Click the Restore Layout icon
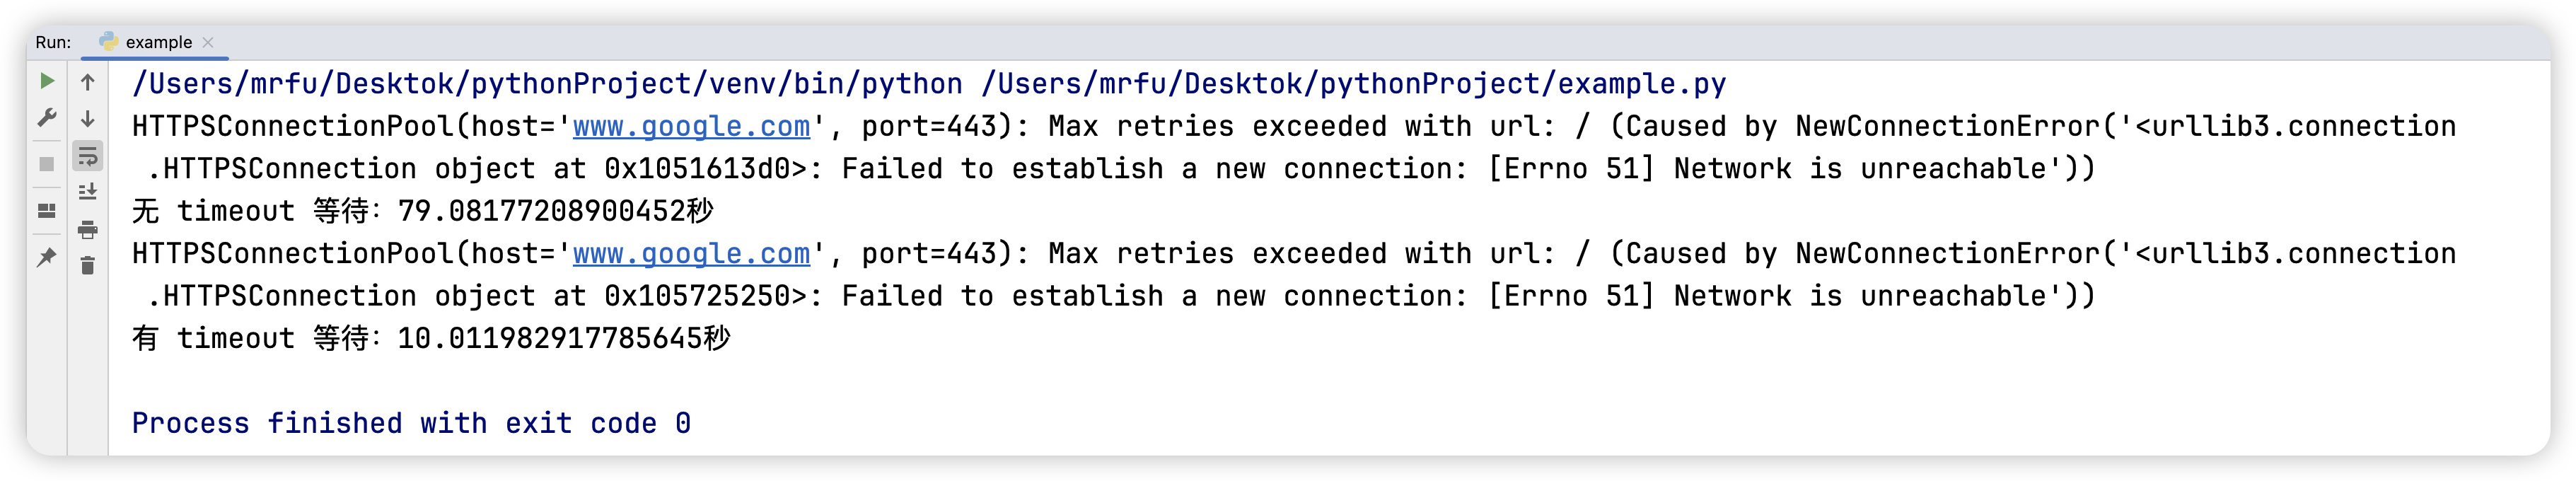Screen dimensions: 2576x481 pyautogui.click(x=47, y=211)
